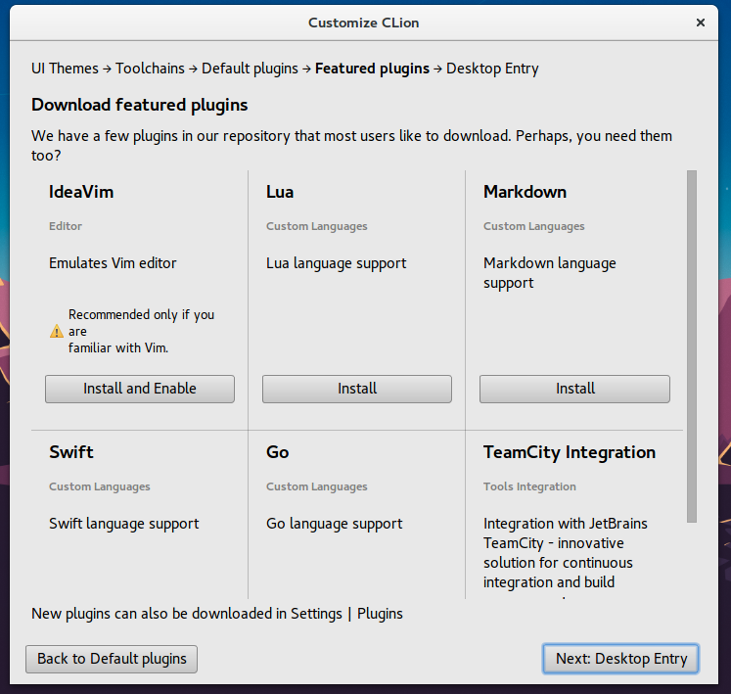Click the IdeaVim plugin title
731x694 pixels.
click(81, 192)
